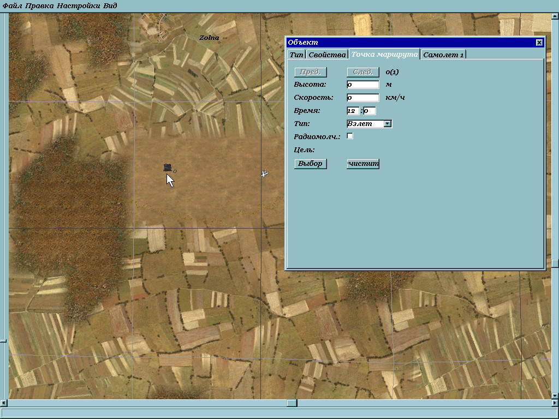Click the Пред. waypoint button

coord(310,72)
